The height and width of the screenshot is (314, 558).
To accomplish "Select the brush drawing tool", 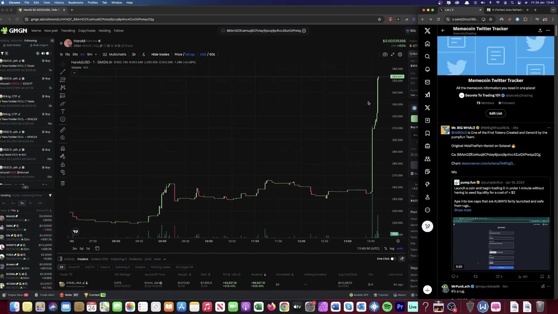I will 63,103.
